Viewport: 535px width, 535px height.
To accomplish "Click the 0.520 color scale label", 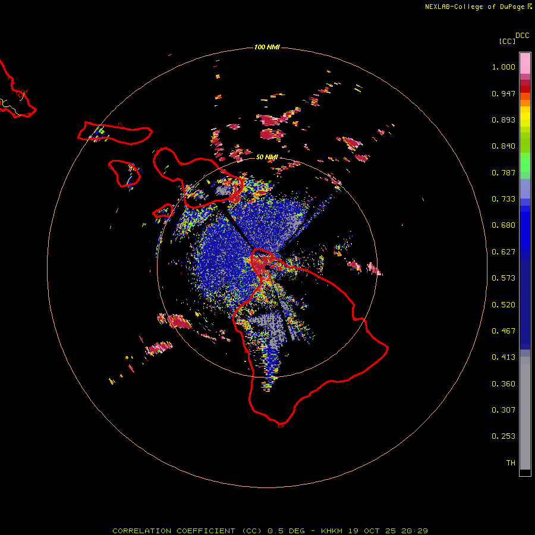I will point(503,305).
